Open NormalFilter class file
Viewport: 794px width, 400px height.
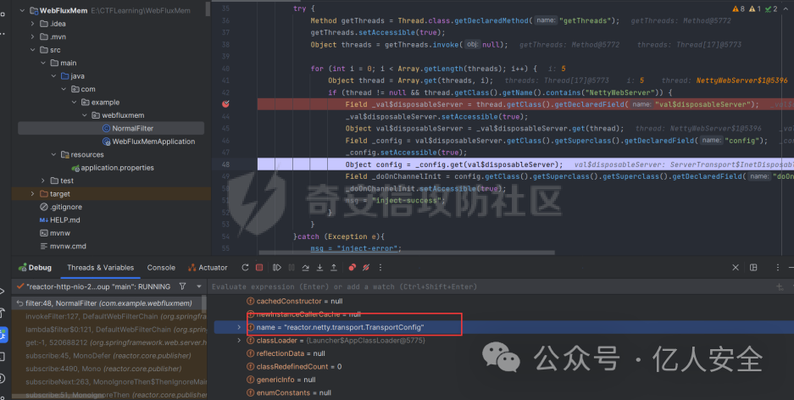coord(128,128)
